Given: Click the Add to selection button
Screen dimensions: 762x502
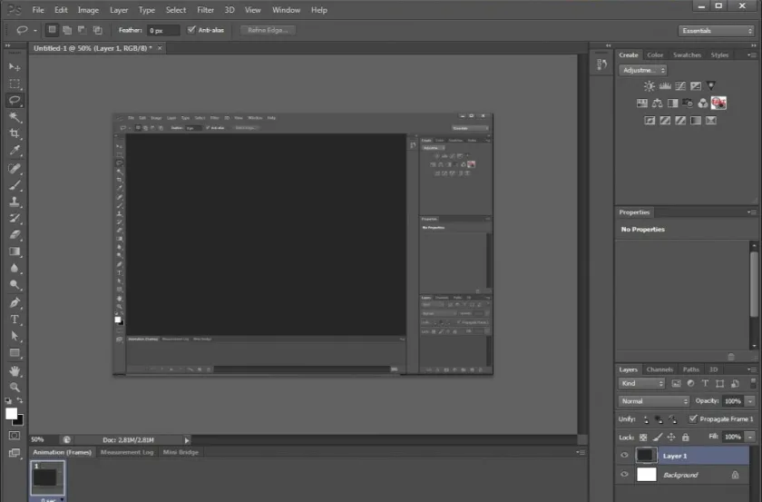Looking at the screenshot, I should pos(67,30).
